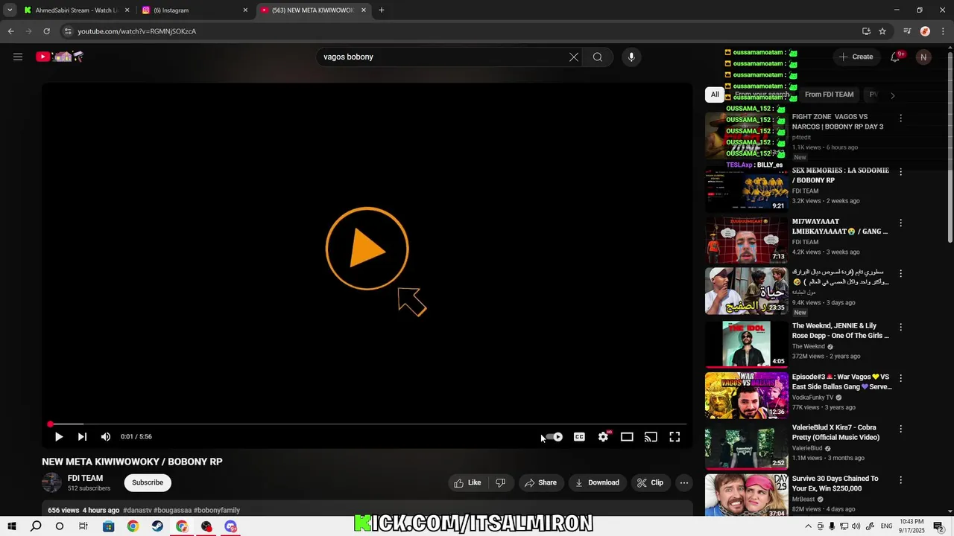Viewport: 954px width, 536px height.
Task: Open MI7WAYAAAT video thumbnail
Action: [x=746, y=240]
